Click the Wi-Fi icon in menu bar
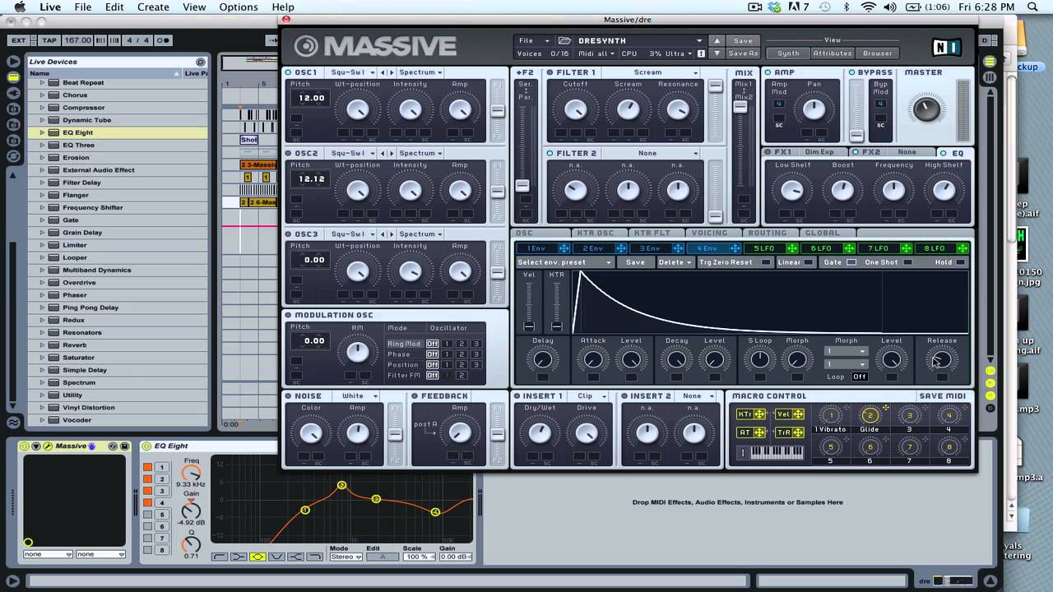Image resolution: width=1053 pixels, height=592 pixels. [869, 7]
